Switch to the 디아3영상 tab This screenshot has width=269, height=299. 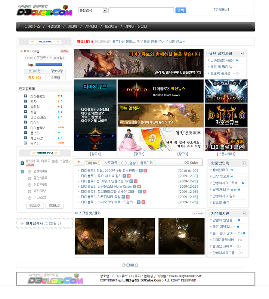[x=129, y=163]
